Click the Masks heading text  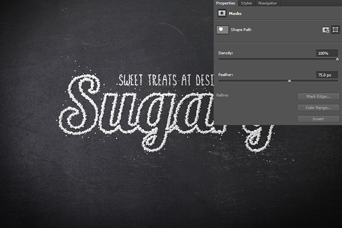[235, 13]
